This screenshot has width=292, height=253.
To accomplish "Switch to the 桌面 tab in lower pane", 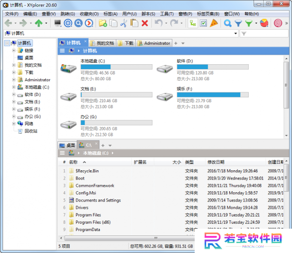I will tap(68, 145).
